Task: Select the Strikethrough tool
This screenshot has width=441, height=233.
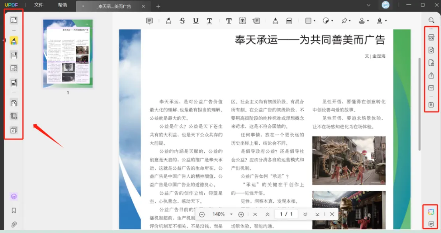Action: pyautogui.click(x=182, y=21)
